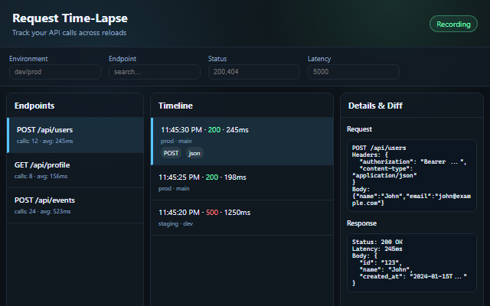Click the Response code block
This screenshot has width=490, height=306.
pyautogui.click(x=412, y=262)
